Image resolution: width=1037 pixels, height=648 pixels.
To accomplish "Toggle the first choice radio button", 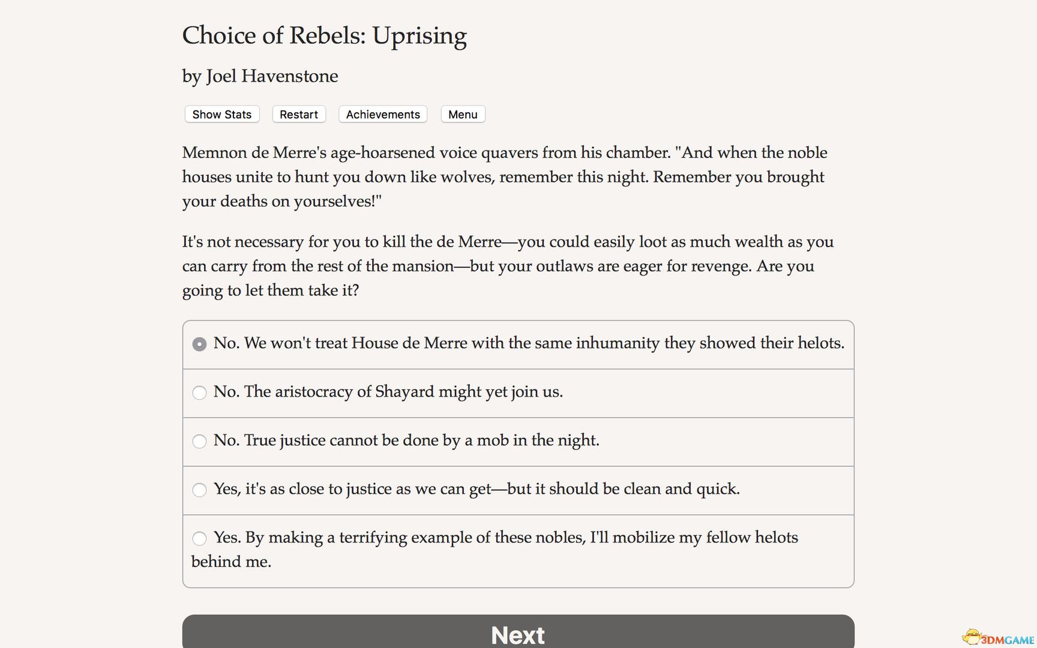I will (x=199, y=344).
